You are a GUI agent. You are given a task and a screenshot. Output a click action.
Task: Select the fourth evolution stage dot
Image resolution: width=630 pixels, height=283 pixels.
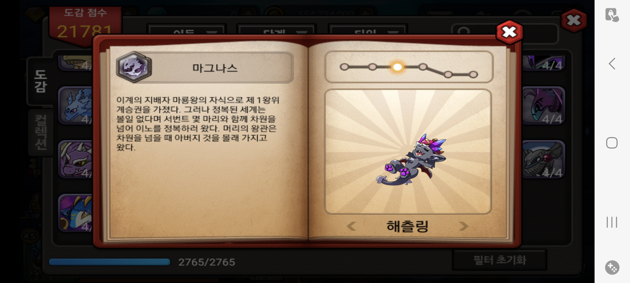tap(423, 67)
